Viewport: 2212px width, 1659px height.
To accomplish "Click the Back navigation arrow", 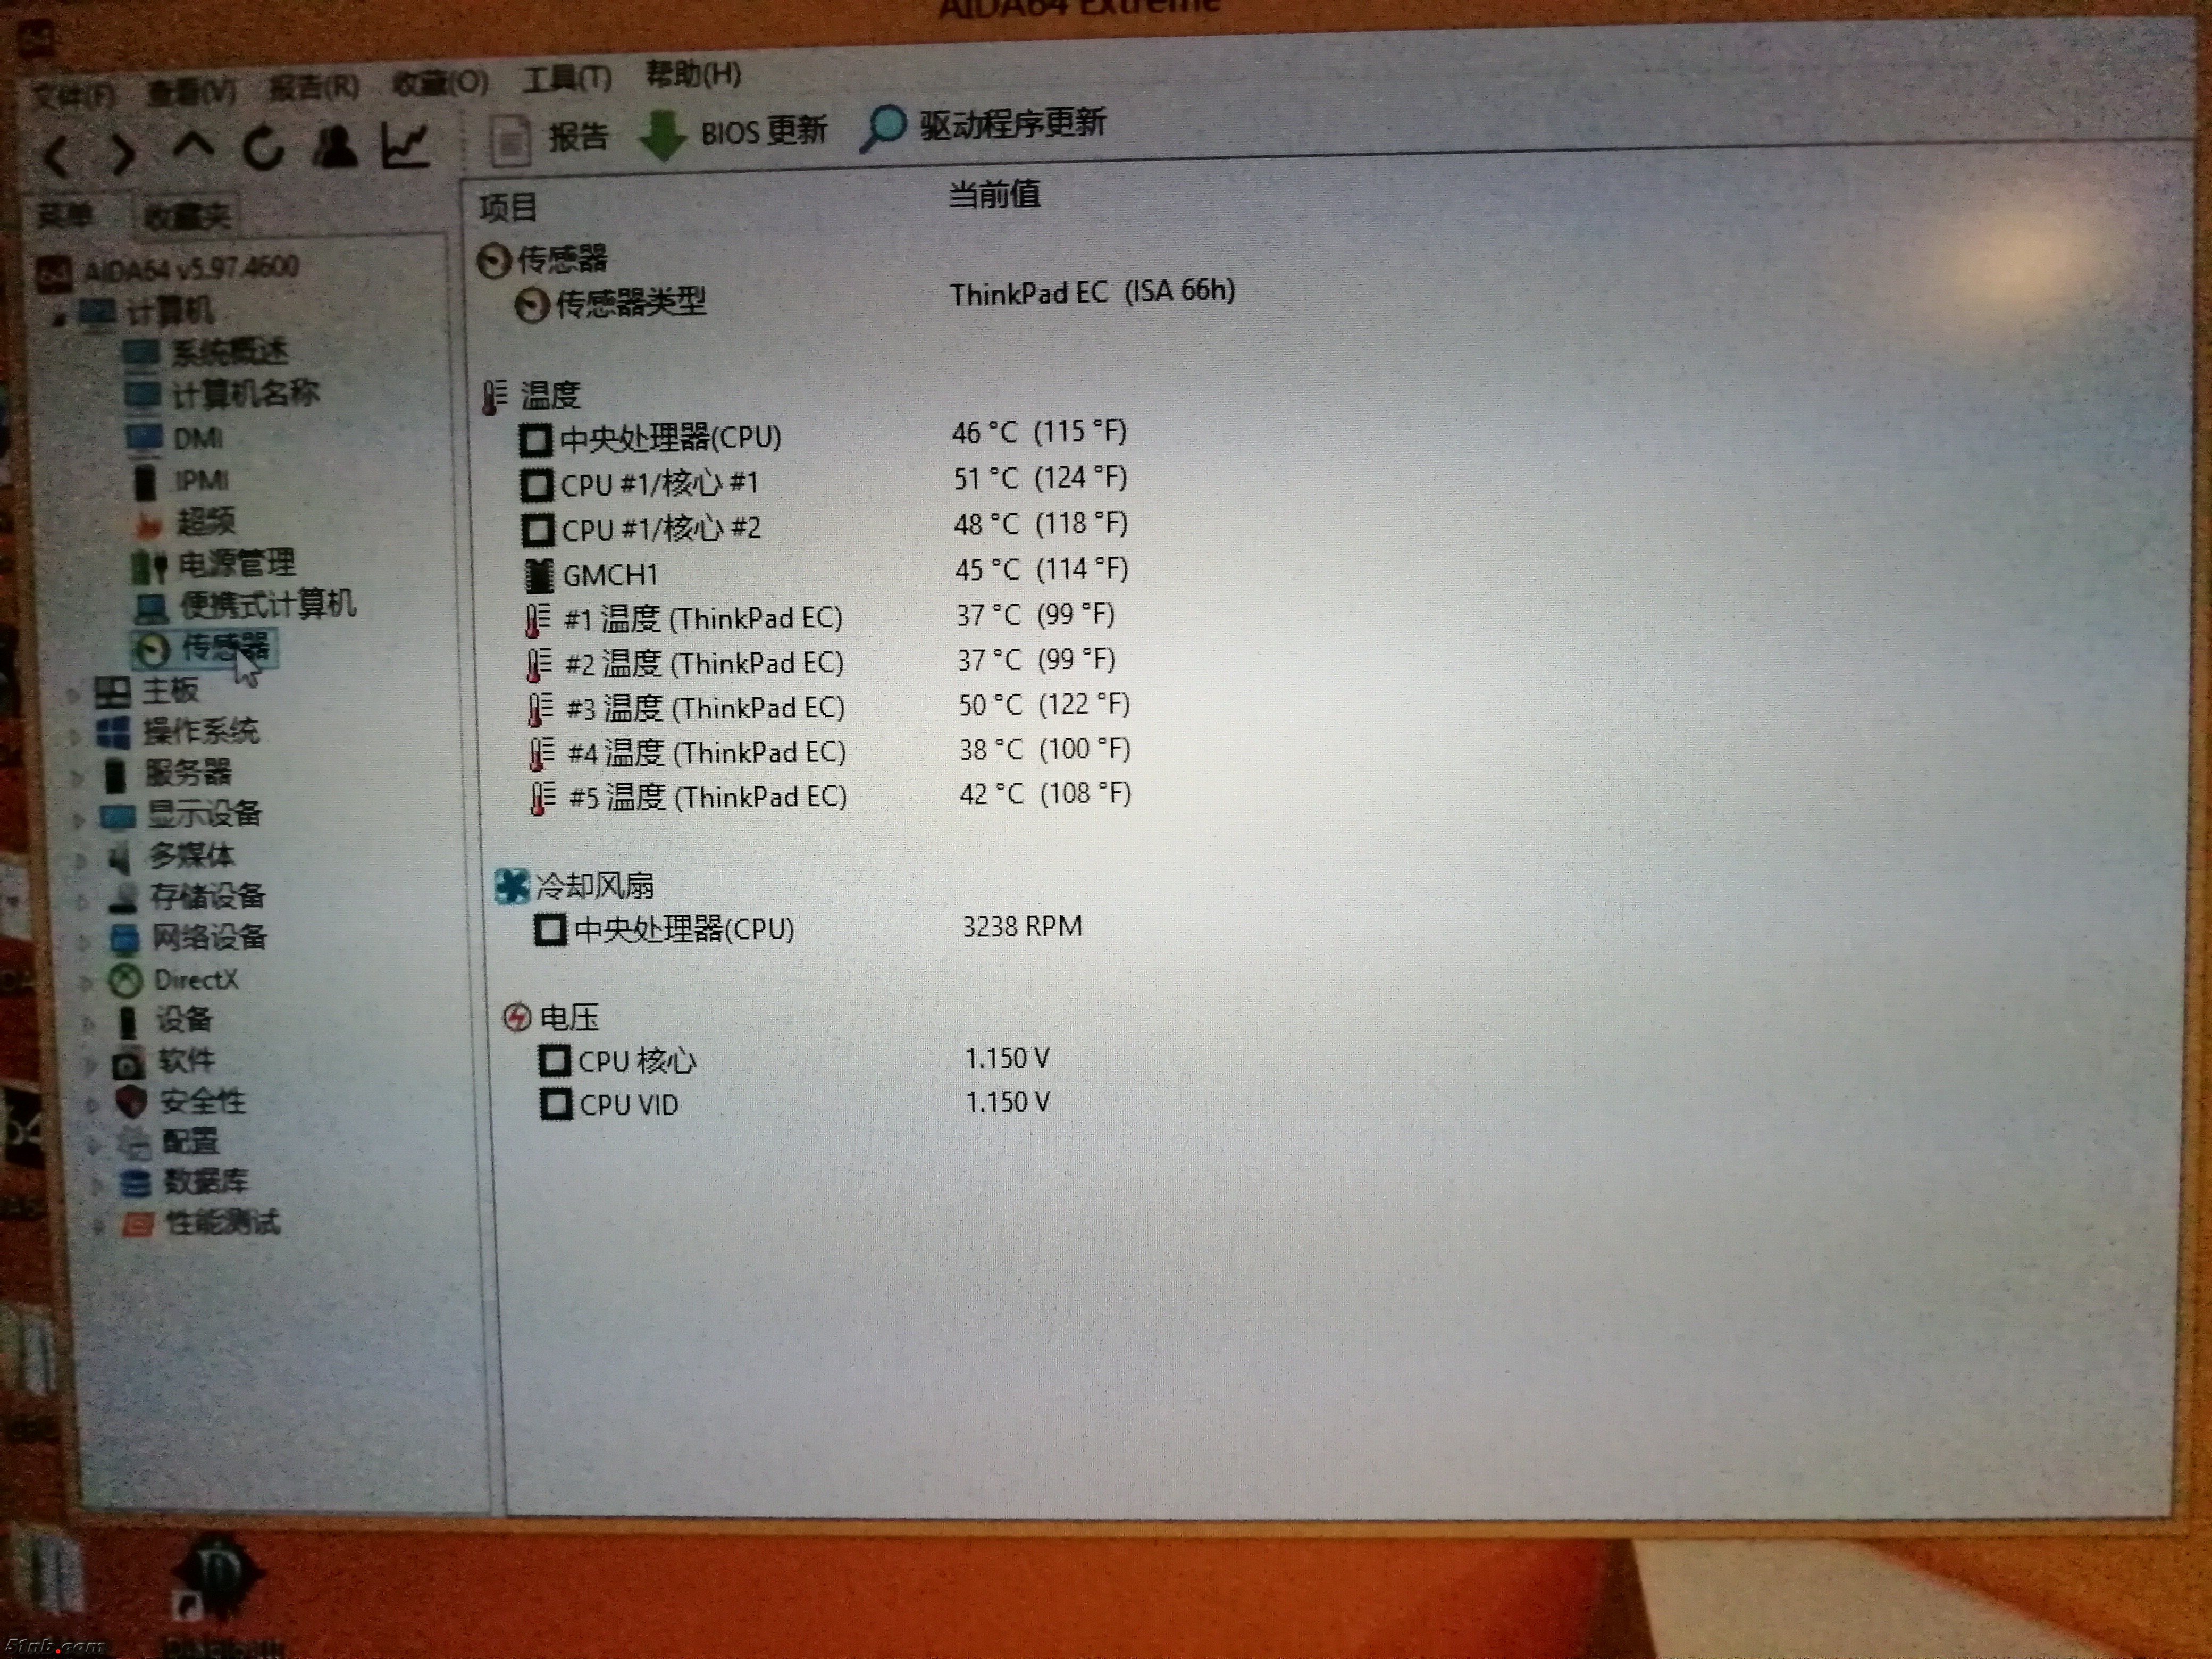I will click(x=56, y=156).
